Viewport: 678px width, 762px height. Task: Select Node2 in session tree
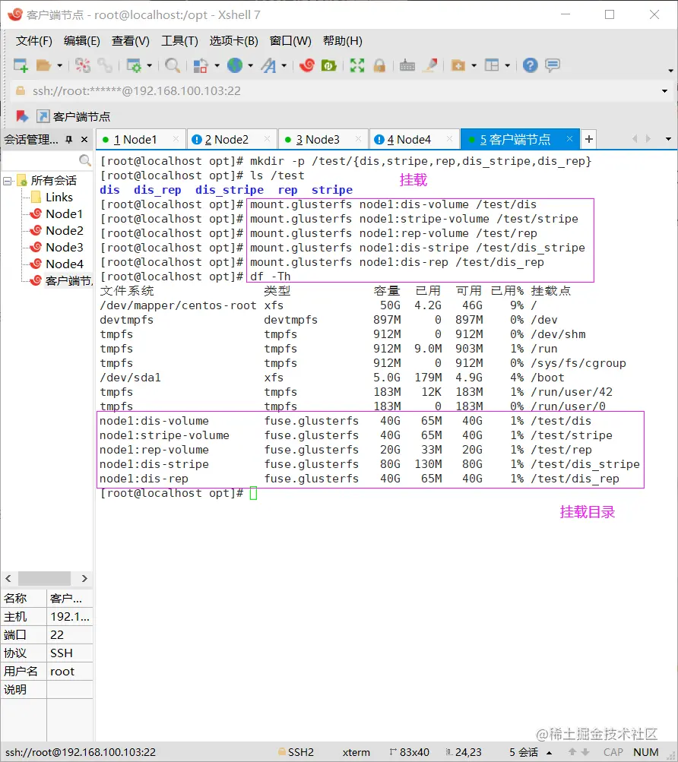(64, 230)
